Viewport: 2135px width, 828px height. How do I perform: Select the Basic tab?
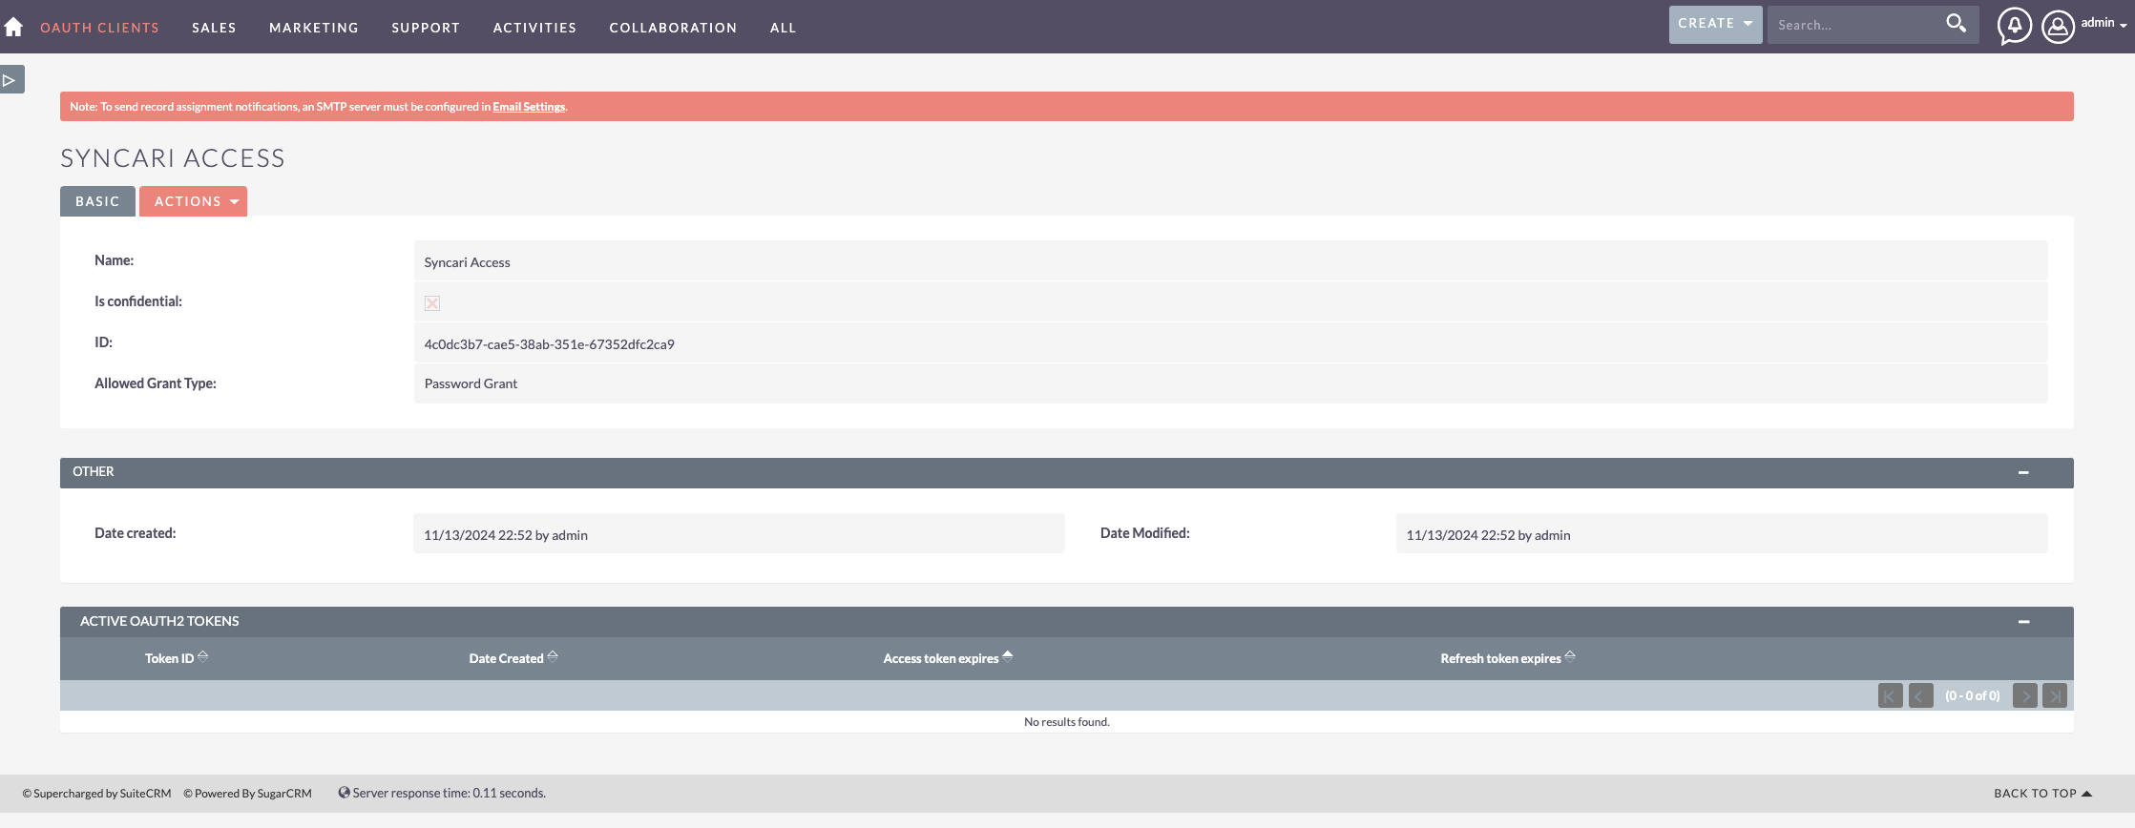(x=97, y=201)
